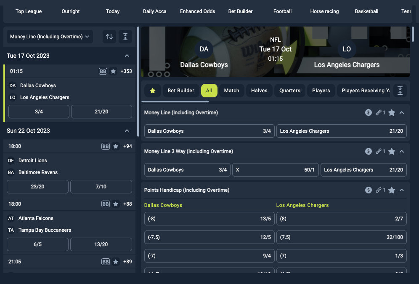Select 6/5 odds for Atlanta Falcons
Screen dimensions: 419x284
click(37, 244)
